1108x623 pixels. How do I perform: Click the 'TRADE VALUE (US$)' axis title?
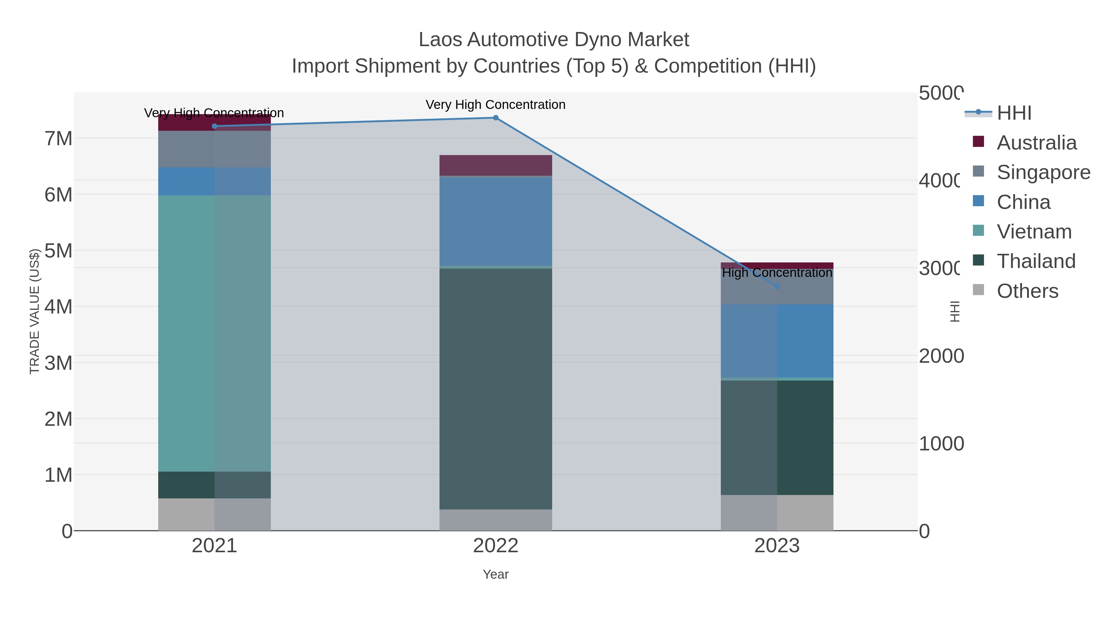pyautogui.click(x=34, y=311)
